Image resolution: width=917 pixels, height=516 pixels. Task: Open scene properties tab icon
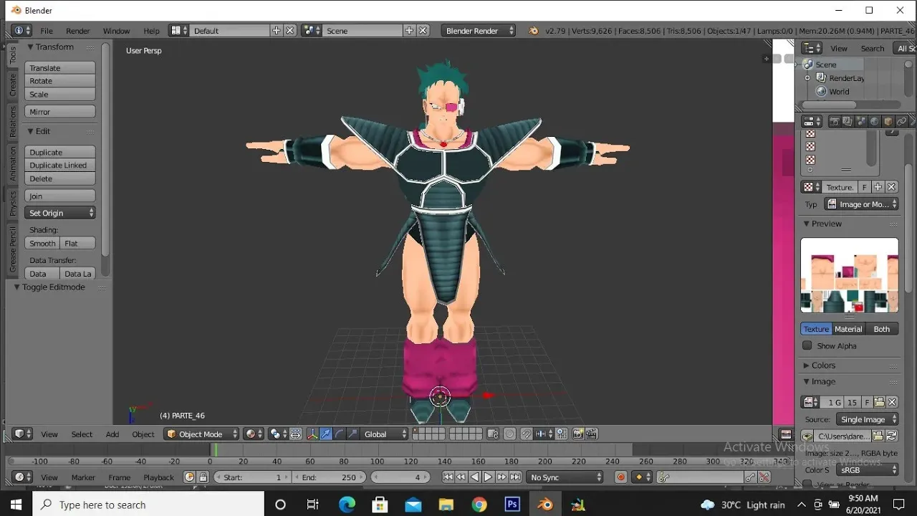coord(861,121)
